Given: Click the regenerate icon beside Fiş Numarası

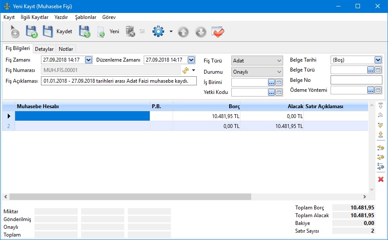Looking at the screenshot, I should 186,70.
